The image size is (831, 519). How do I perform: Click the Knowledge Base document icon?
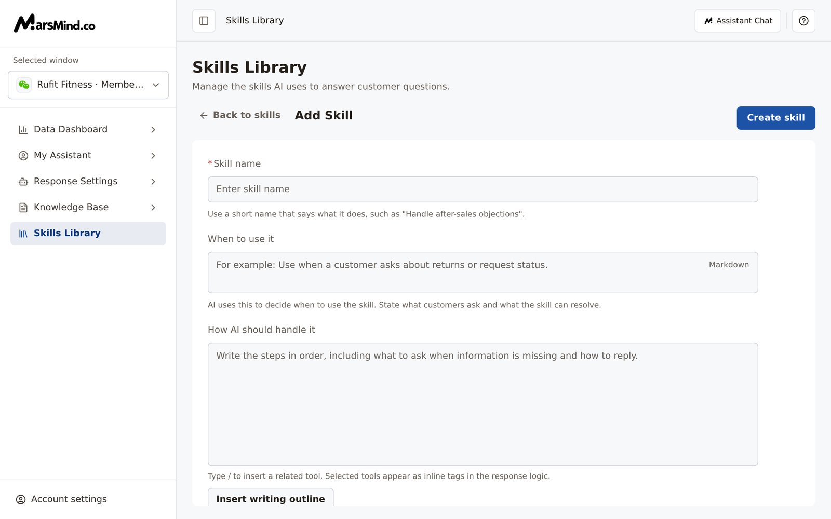23,208
